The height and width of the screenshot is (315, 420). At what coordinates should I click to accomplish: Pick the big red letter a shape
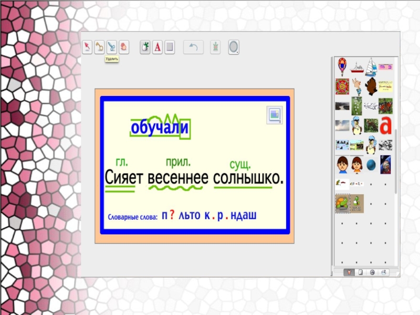tap(385, 125)
